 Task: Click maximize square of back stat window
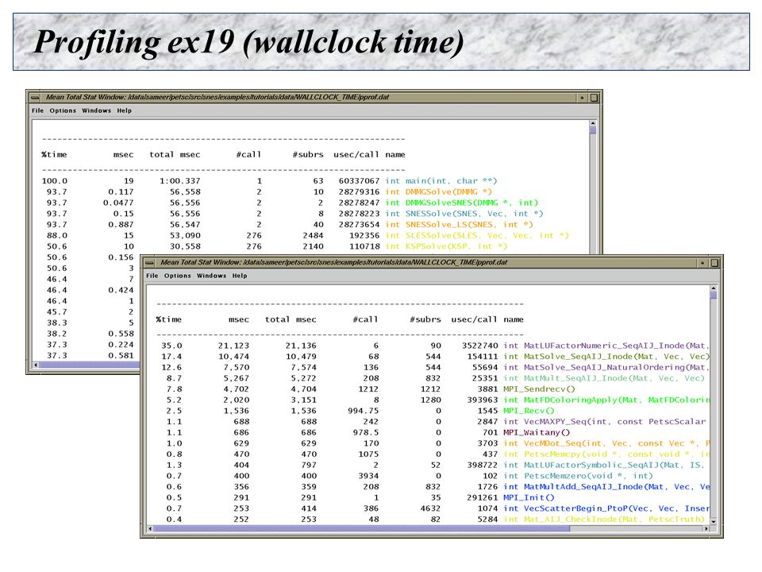(594, 98)
